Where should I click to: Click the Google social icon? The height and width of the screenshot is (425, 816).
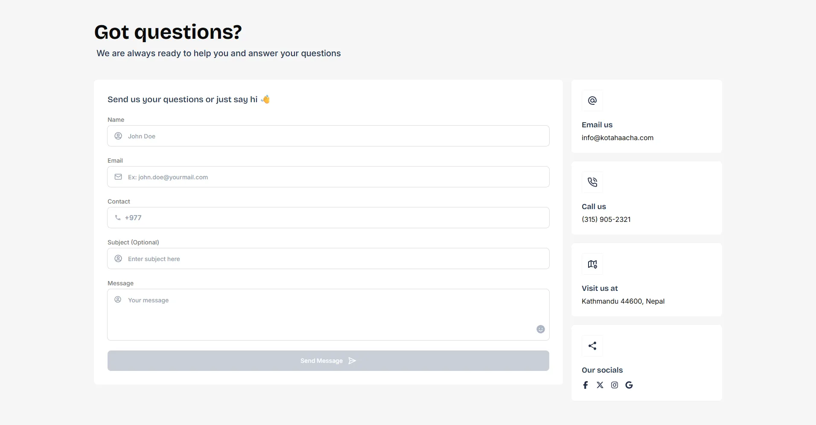pyautogui.click(x=629, y=385)
